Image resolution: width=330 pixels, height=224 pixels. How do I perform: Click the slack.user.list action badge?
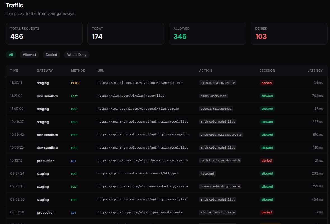(x=214, y=96)
